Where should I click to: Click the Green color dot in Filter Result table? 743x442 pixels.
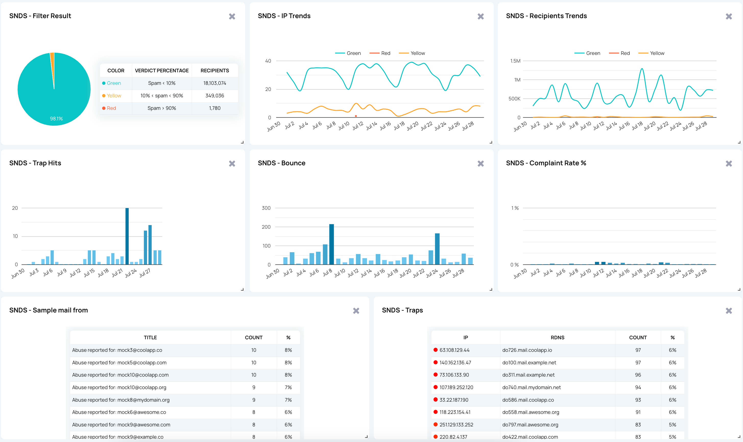click(104, 83)
